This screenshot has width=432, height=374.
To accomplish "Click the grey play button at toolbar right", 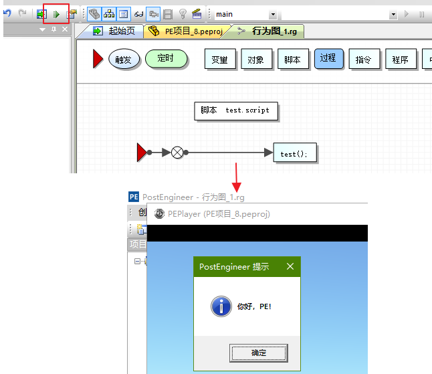I will 407,14.
